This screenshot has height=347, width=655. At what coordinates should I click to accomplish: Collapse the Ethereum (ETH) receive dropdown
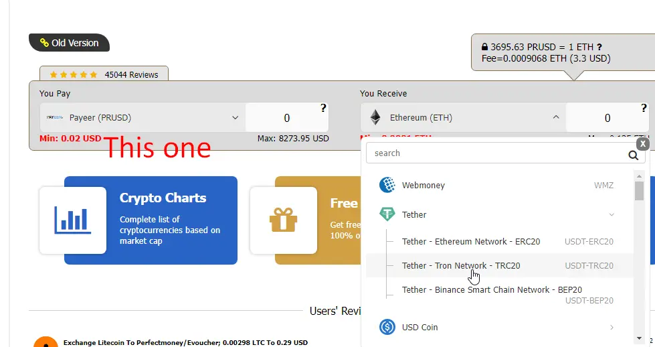tap(463, 117)
